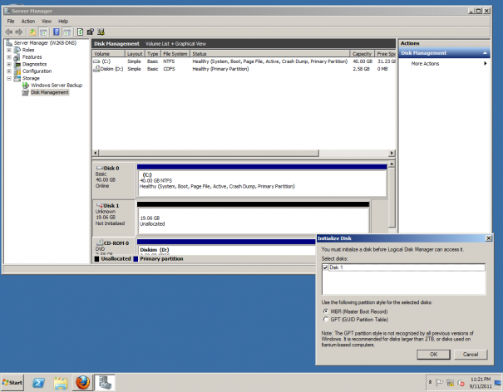Sort by the File System column header
Screen dimensions: 503x392
tap(175, 53)
